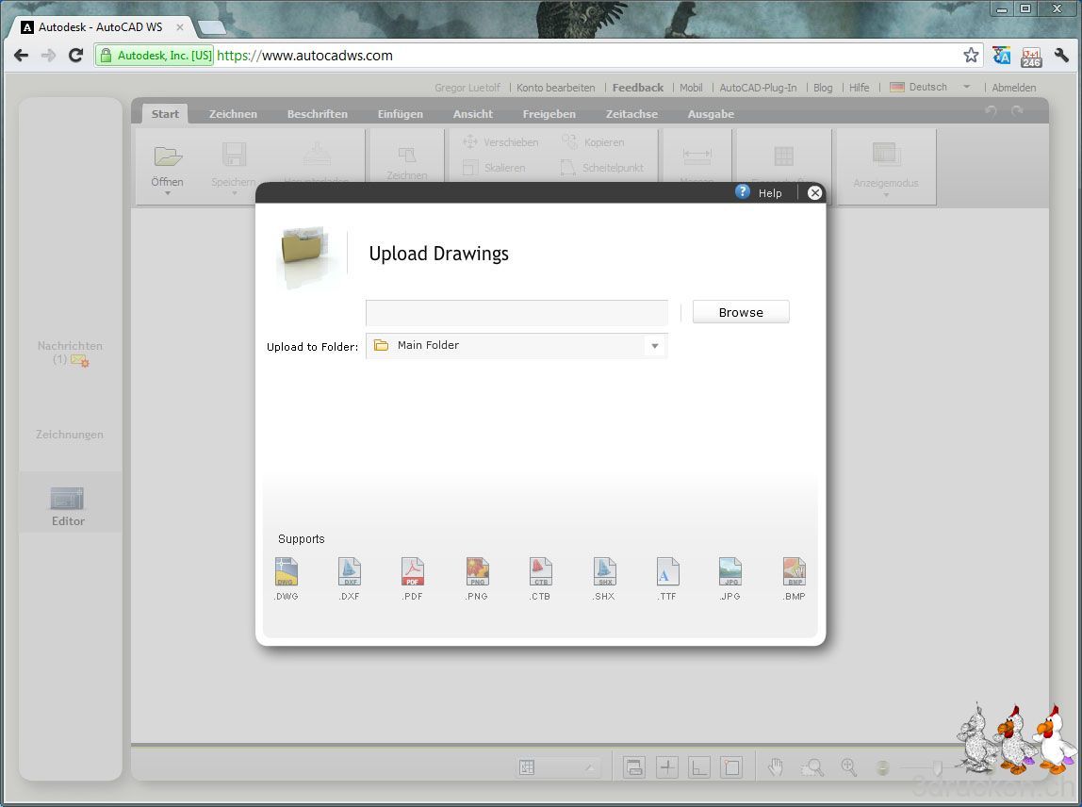Select the Pan hand tool
Image resolution: width=1082 pixels, height=807 pixels.
pos(776,767)
